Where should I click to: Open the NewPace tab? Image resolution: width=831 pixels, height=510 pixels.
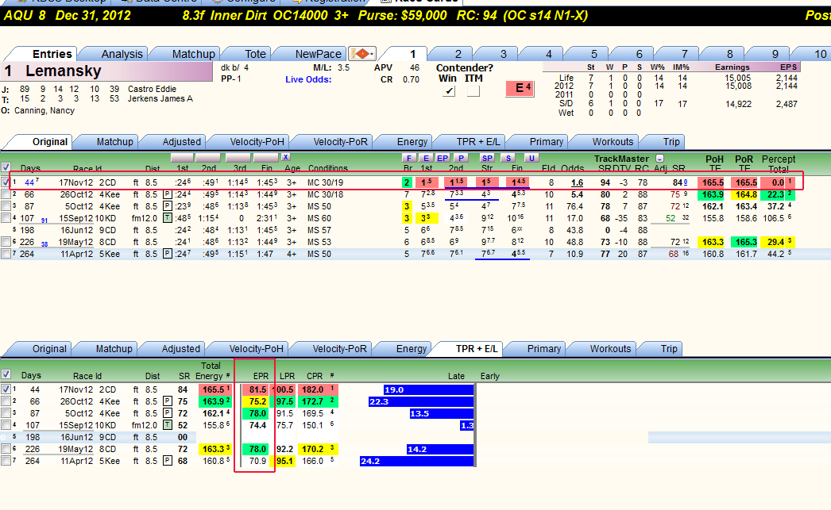pyautogui.click(x=318, y=54)
